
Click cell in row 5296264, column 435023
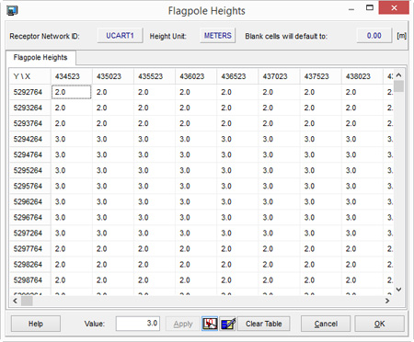[x=113, y=201]
